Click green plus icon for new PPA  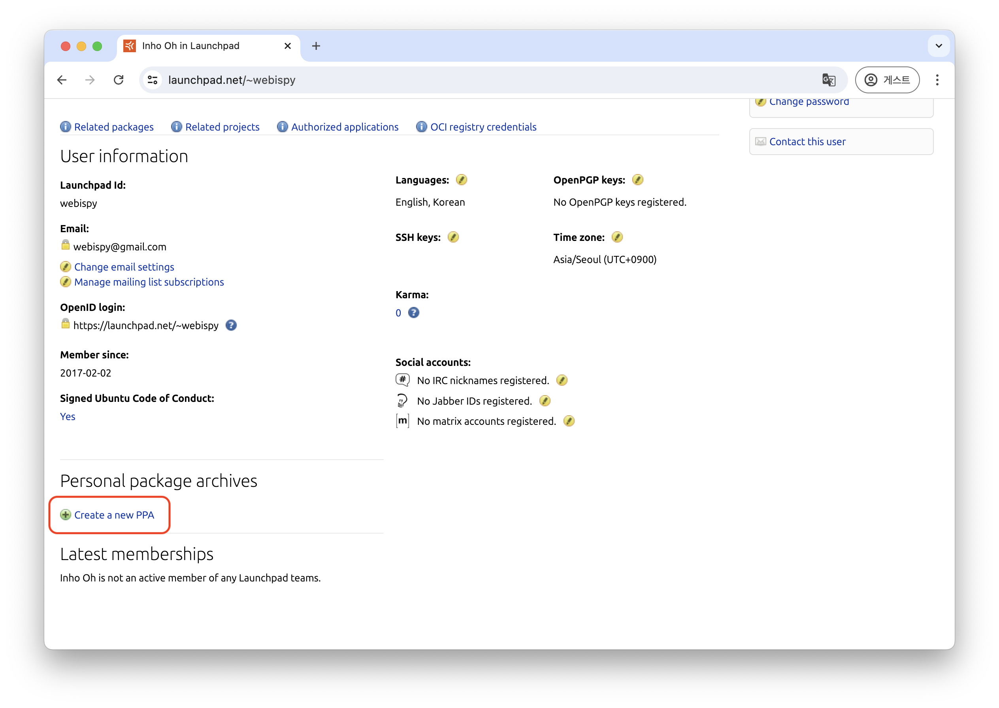(x=65, y=515)
